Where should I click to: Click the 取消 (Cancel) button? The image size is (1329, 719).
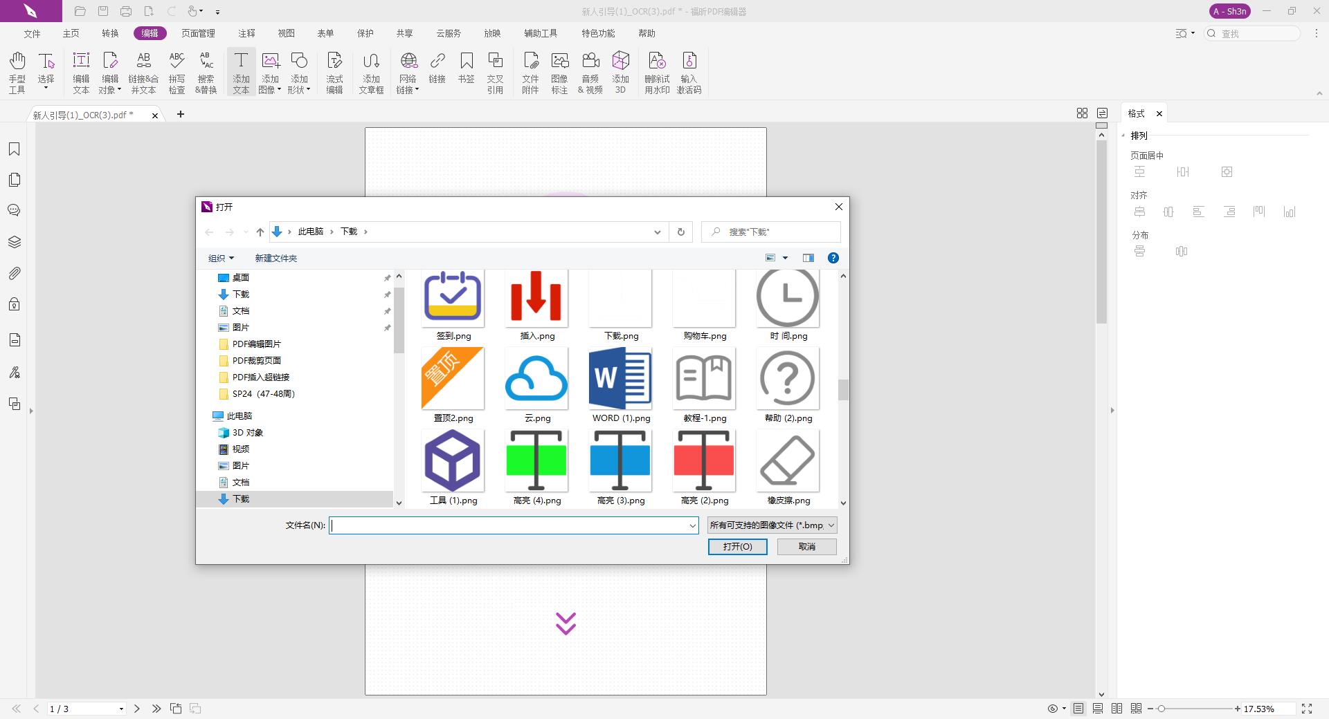click(806, 547)
